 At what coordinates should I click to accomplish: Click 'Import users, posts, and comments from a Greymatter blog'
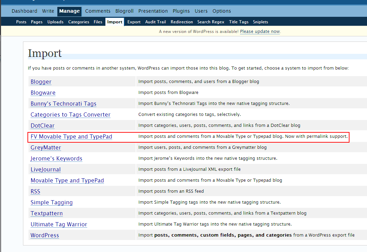click(203, 147)
